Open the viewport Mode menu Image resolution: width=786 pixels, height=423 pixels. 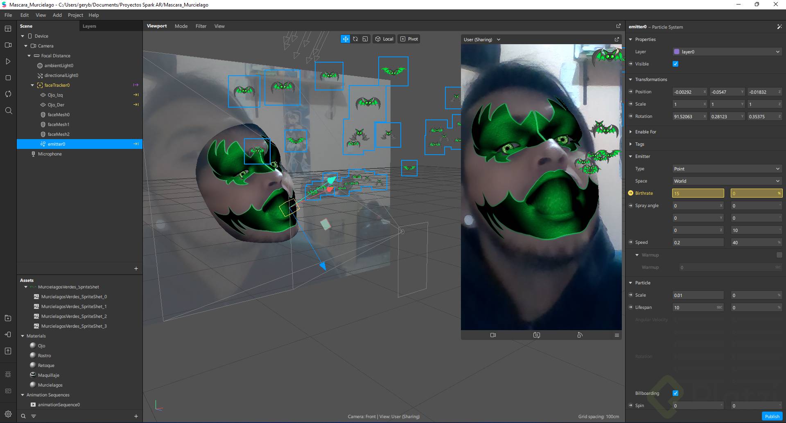click(x=181, y=26)
